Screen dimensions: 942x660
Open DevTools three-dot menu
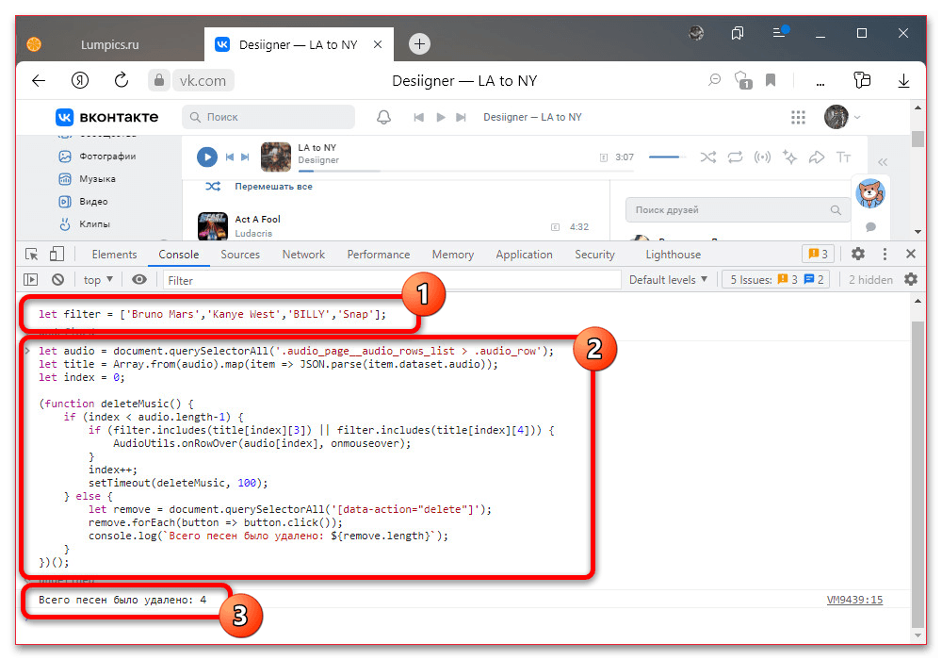(885, 255)
